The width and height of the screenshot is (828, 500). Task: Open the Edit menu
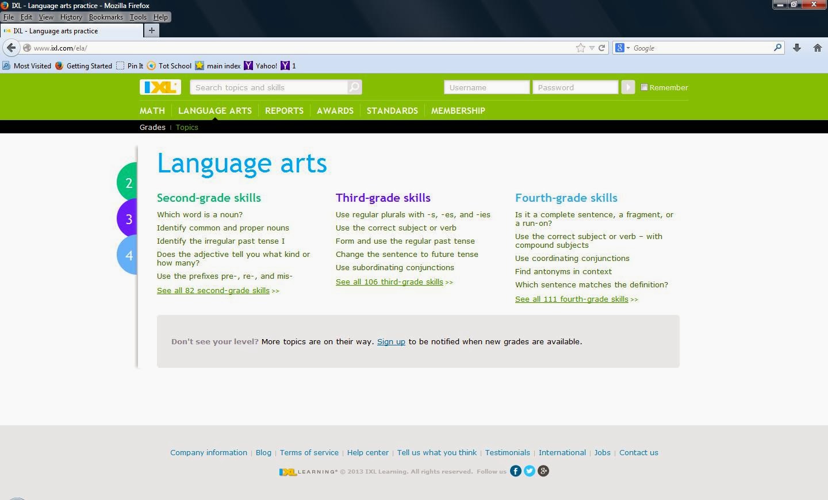26,17
